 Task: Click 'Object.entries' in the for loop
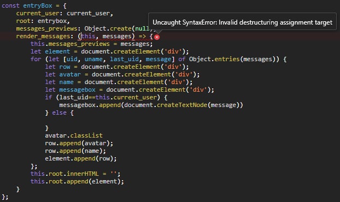click(x=214, y=59)
